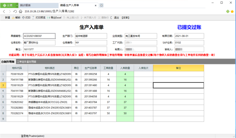The image size is (236, 138).
Task: Select row header number 3
Action: pyautogui.click(x=3, y=85)
